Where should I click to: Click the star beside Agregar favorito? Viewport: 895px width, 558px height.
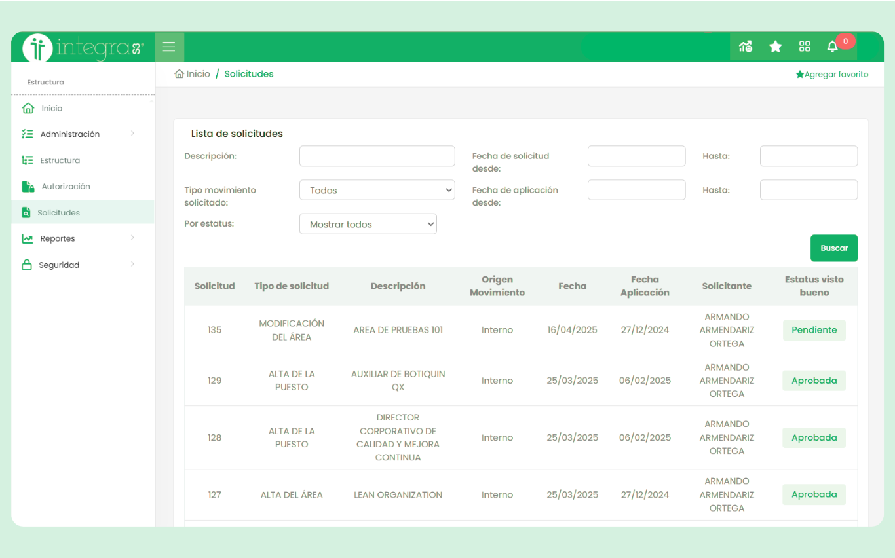tap(800, 75)
